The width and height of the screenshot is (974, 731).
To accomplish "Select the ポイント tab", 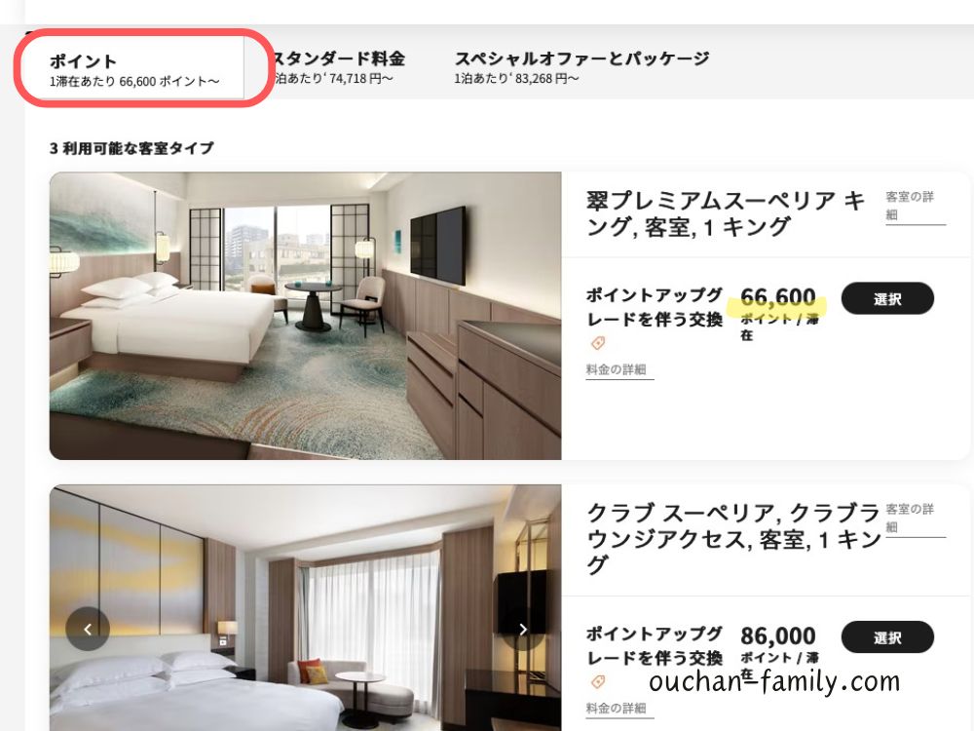I will click(134, 68).
